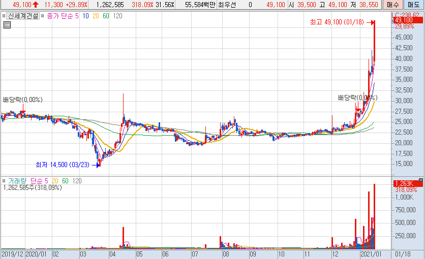Viewport: 425px width, 259px height.
Task: Click the 45,000 price axis label
Action: [404, 38]
